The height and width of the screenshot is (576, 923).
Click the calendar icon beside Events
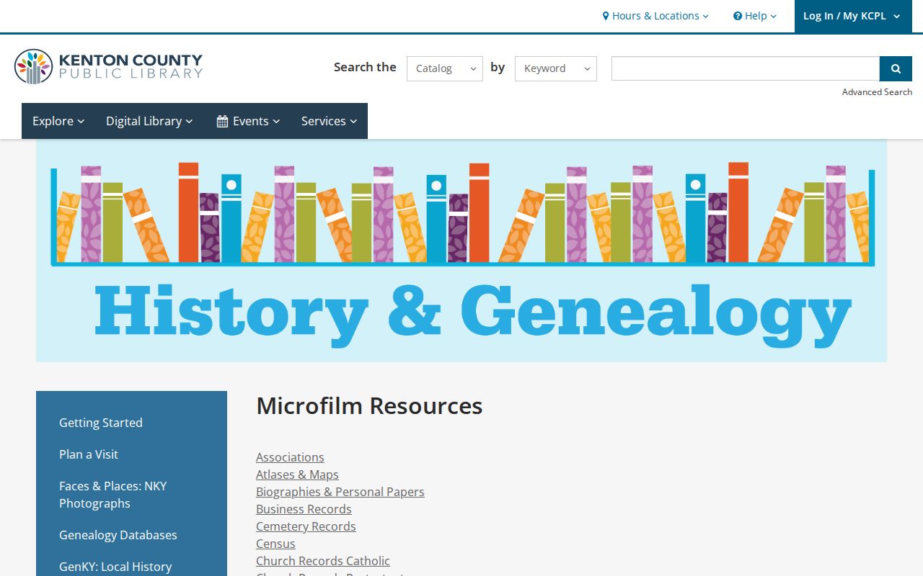[x=222, y=121]
